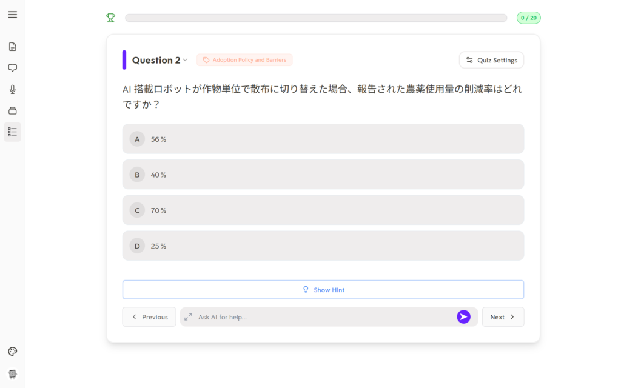Image resolution: width=621 pixels, height=388 pixels.
Task: Select the quiz list sidebar icon
Action: (12, 132)
